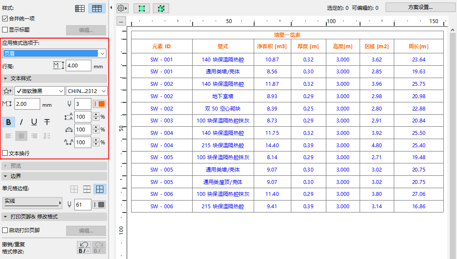Click the ellipsis button at ruler corner
This screenshot has width=457, height=259.
[x=121, y=21]
